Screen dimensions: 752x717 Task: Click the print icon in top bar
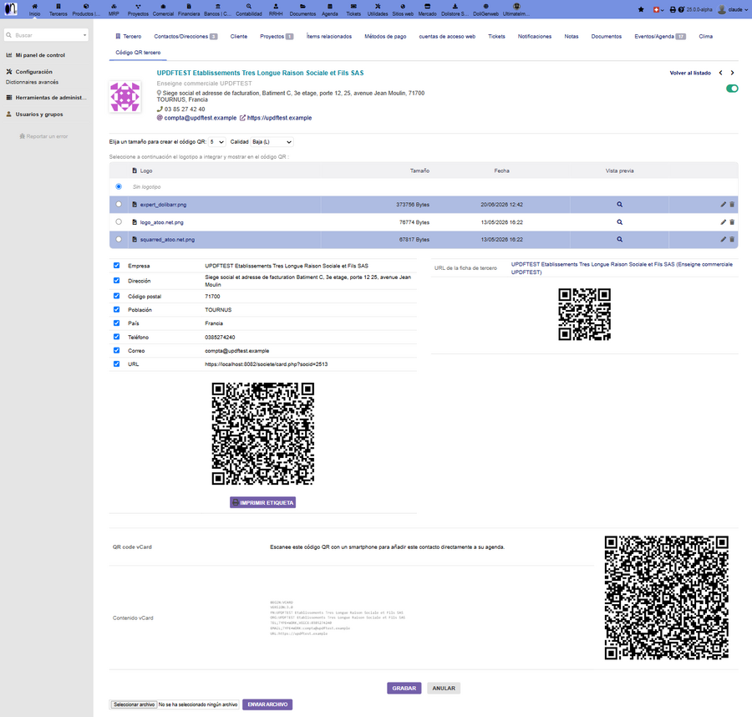(673, 9)
